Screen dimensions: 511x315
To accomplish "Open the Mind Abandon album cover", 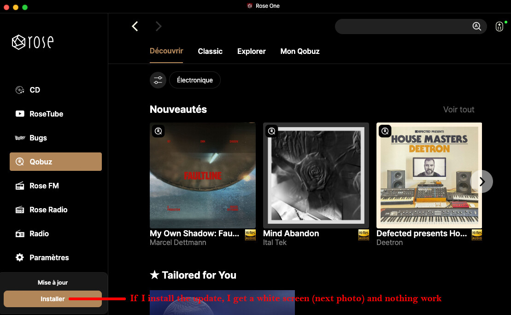I will pyautogui.click(x=316, y=175).
